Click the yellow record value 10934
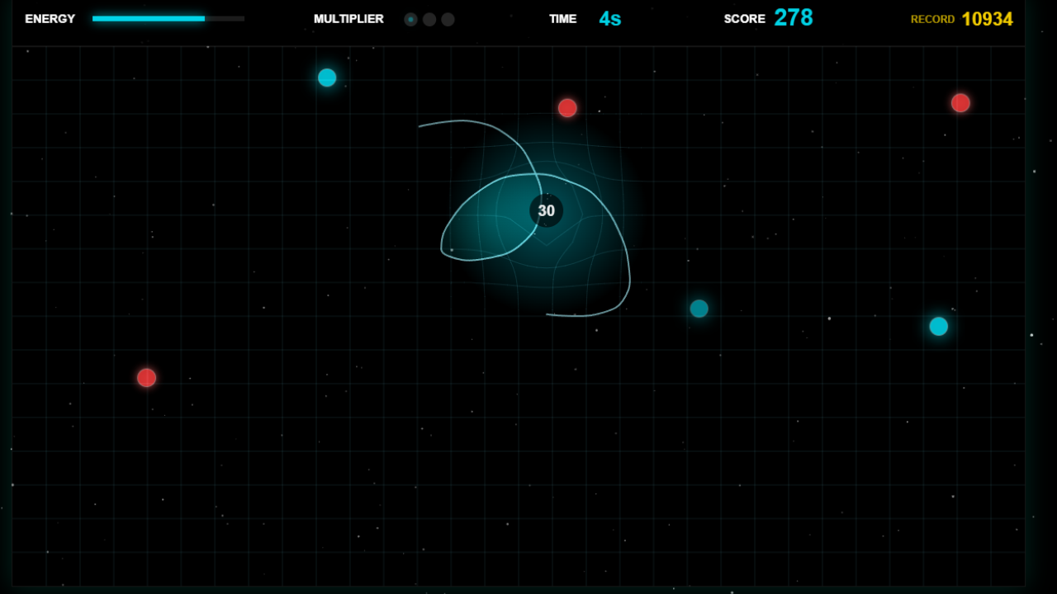Viewport: 1057px width, 594px height. [988, 18]
